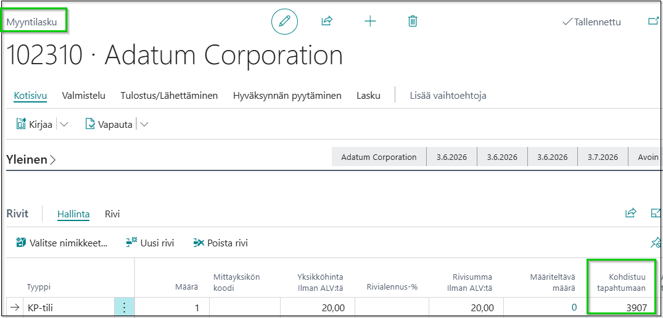Open row options three-dot menu
The image size is (663, 318).
[x=124, y=308]
